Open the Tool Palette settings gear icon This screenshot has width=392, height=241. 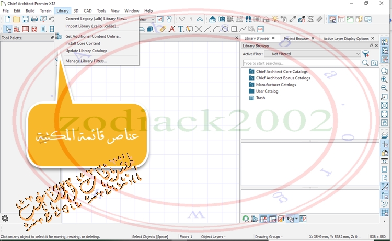tap(5, 218)
